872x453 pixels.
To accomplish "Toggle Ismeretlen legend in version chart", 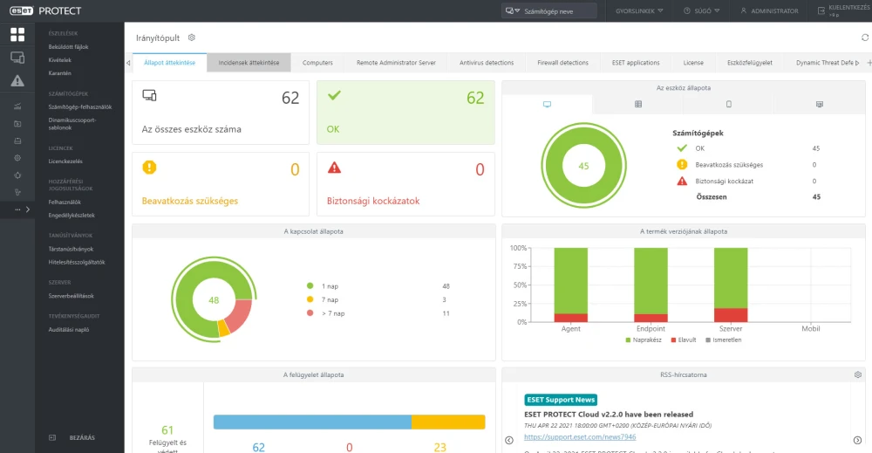I will [x=724, y=340].
